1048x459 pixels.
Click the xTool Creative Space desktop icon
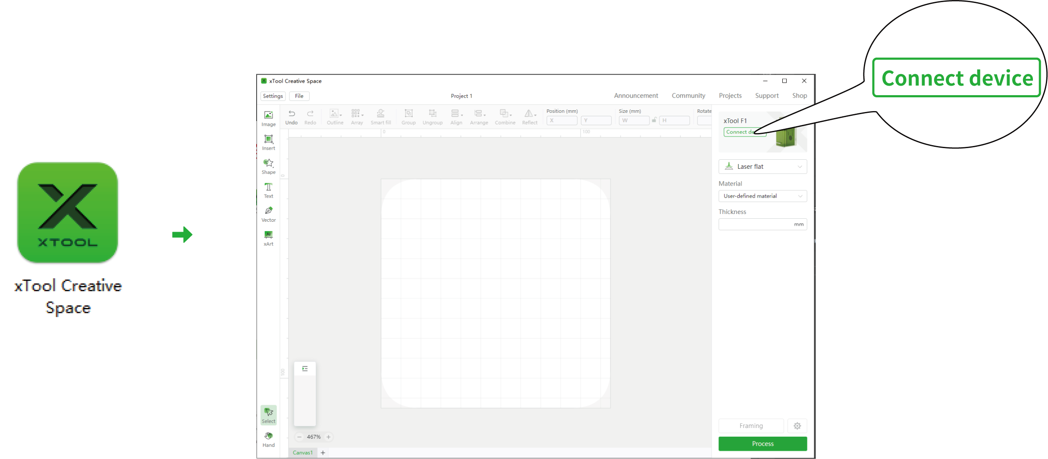[x=68, y=212]
